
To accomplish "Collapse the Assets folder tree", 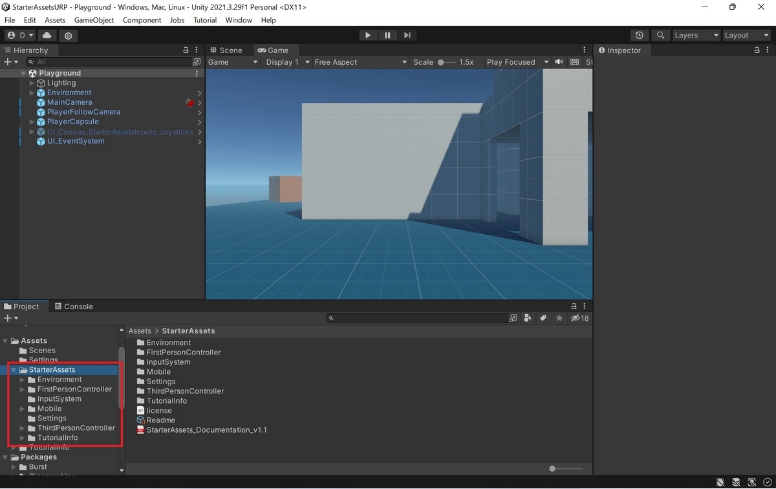I will pyautogui.click(x=6, y=341).
